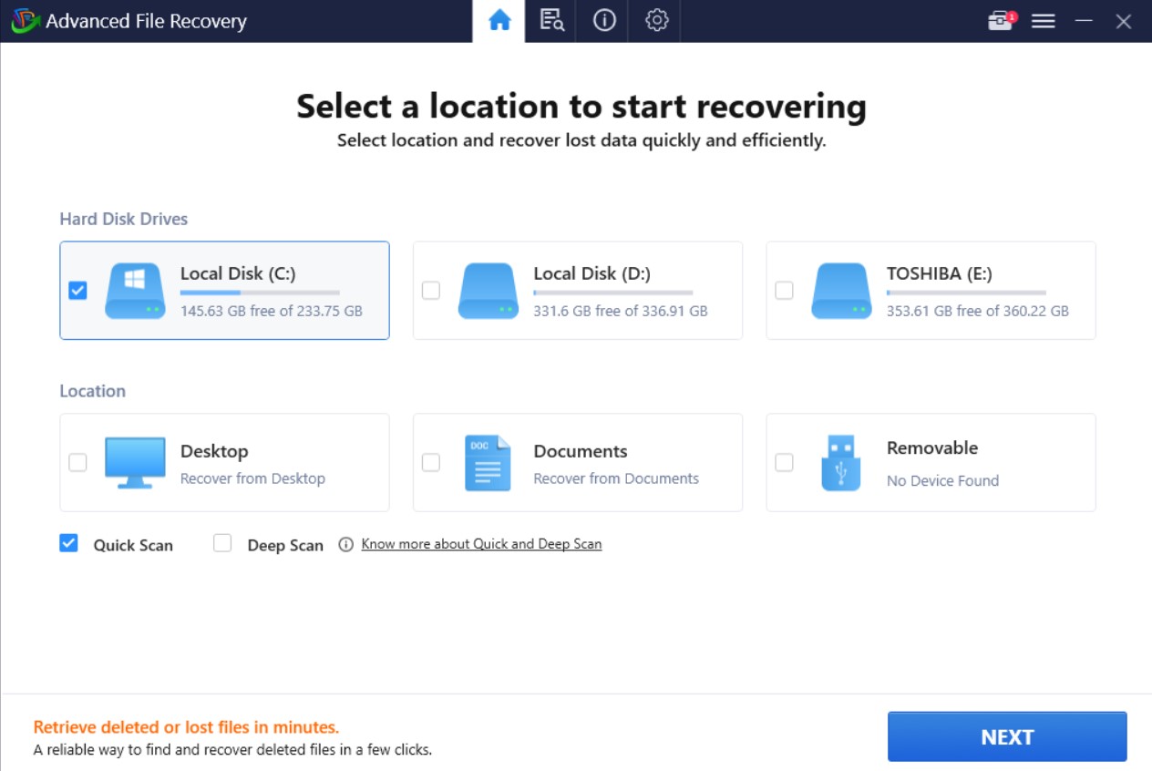Open the hamburger menu
Screen dimensions: 1152x771
pos(1043,21)
